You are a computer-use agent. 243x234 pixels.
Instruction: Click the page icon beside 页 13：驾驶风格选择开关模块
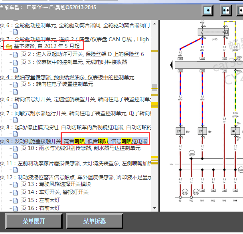click(x=15, y=184)
